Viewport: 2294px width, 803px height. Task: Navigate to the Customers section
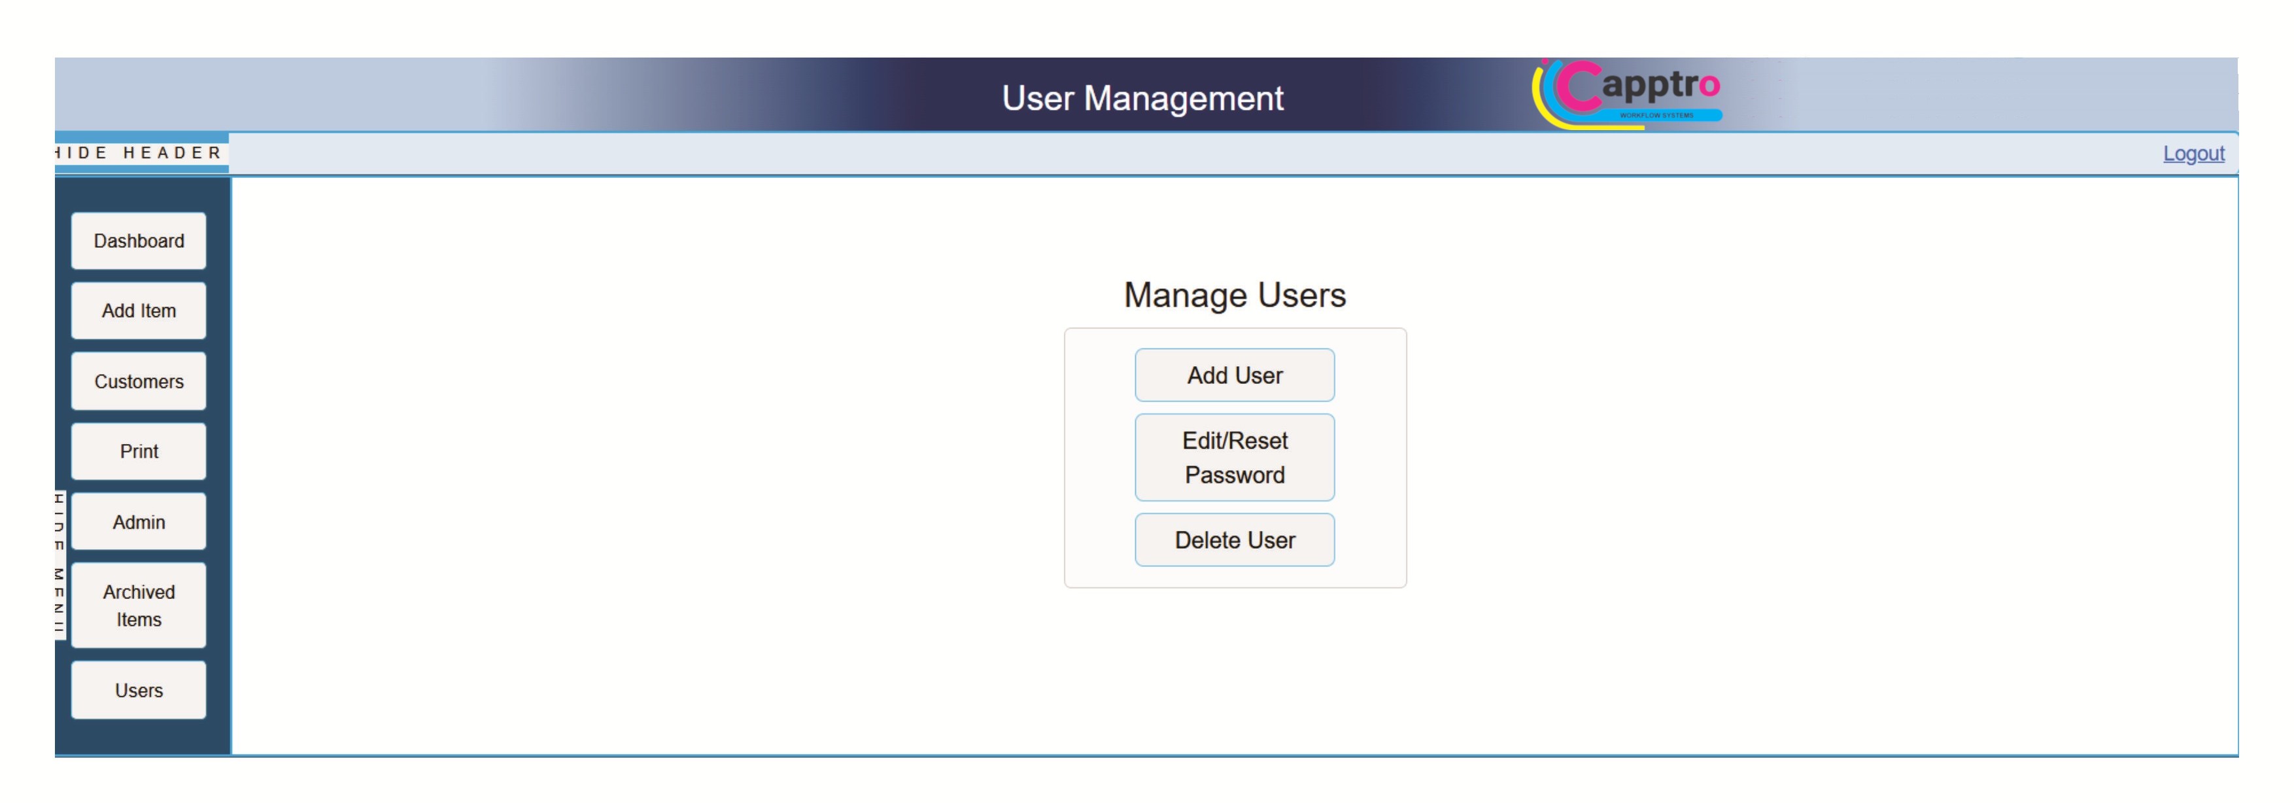[x=138, y=381]
